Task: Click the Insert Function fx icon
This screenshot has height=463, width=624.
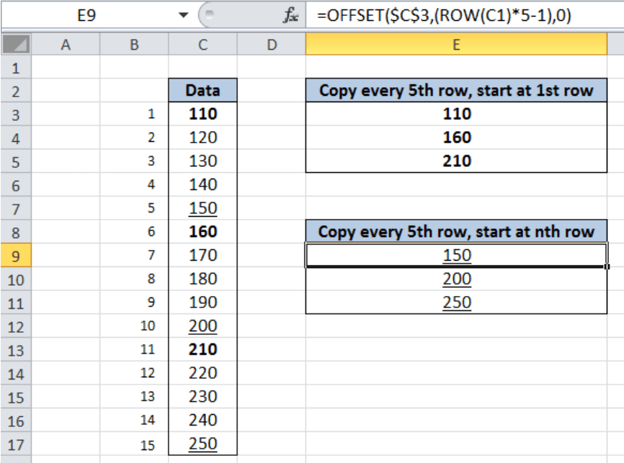Action: 290,16
